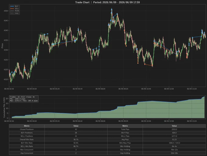Click the 'SELL Win Rate' metric cell

point(27,146)
